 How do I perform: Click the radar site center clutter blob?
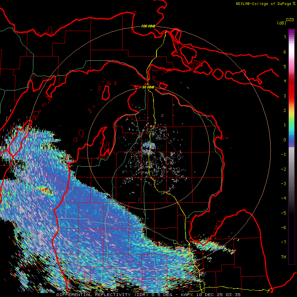148,148
